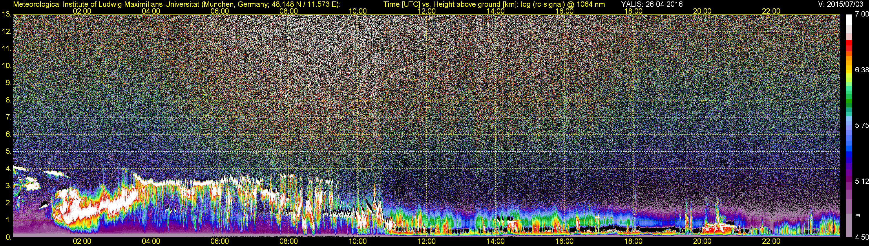
Task: Click the 12 km height axis label
Action: (x=6, y=32)
